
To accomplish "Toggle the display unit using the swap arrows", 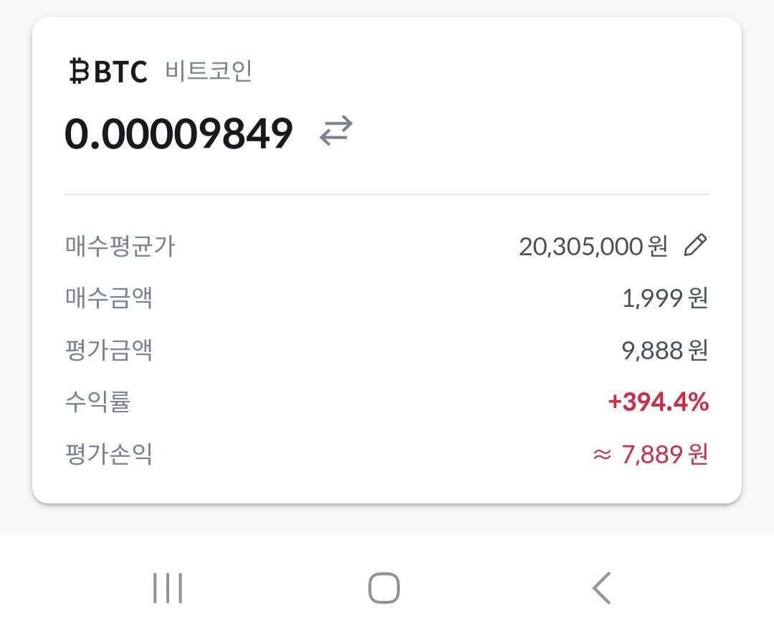I will pyautogui.click(x=336, y=130).
